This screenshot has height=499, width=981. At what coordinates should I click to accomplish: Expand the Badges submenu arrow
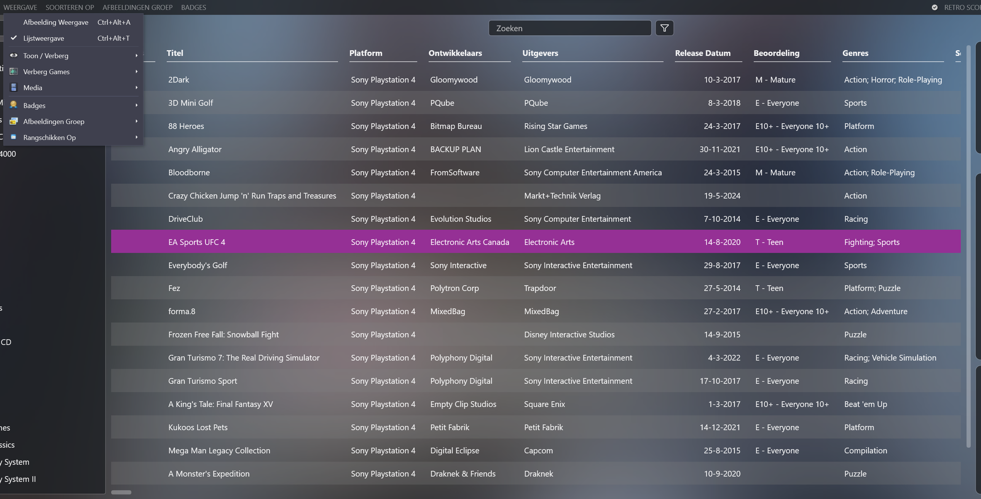pos(136,105)
